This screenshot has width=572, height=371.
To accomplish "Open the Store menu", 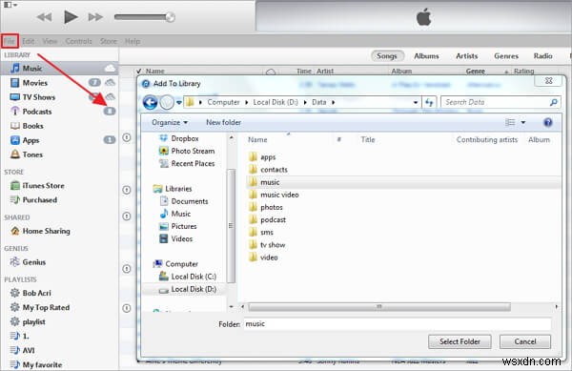I will point(109,41).
